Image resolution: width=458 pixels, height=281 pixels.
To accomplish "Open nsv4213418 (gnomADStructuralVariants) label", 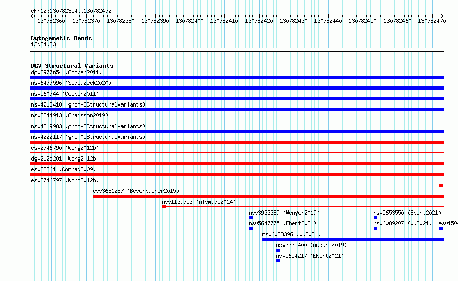I will 88,104.
